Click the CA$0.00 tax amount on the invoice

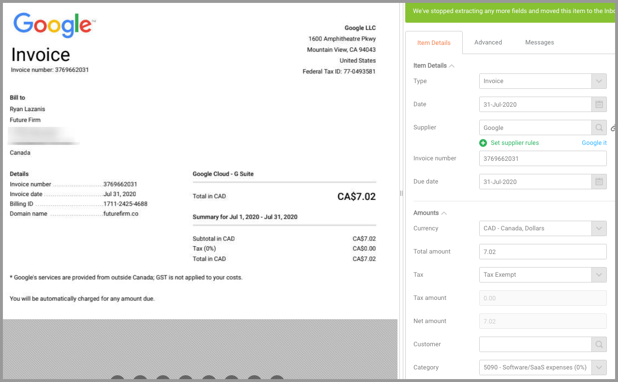click(364, 249)
